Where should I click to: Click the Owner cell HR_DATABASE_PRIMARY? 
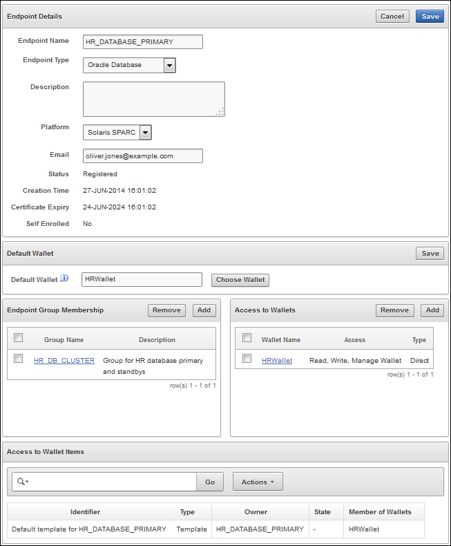point(260,529)
